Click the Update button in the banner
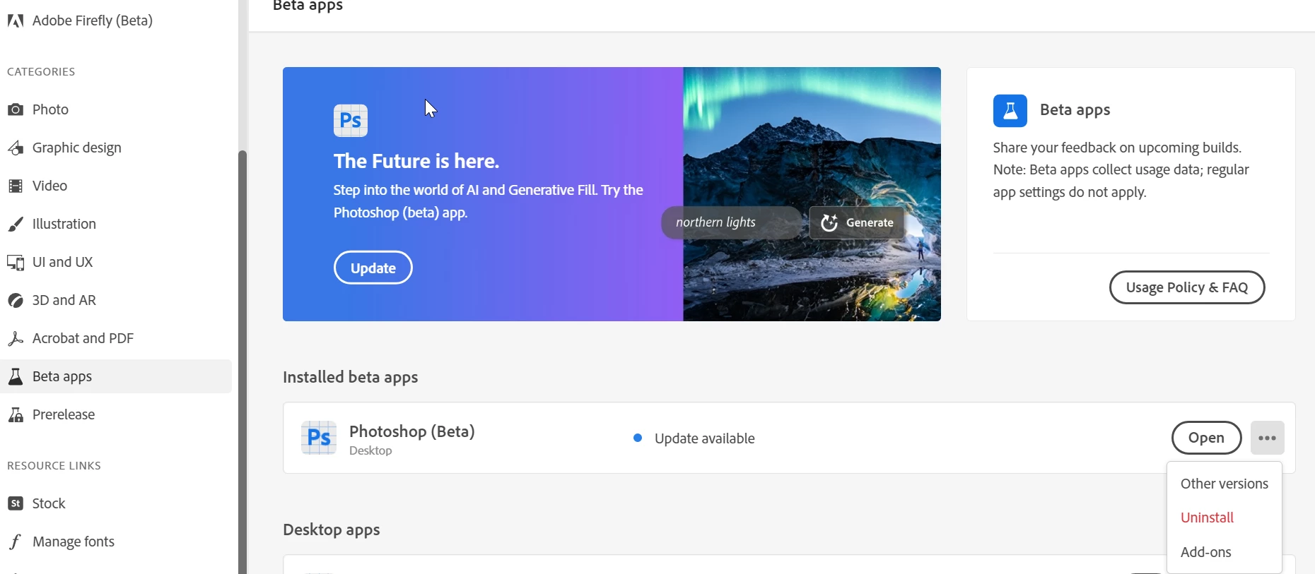 point(373,268)
